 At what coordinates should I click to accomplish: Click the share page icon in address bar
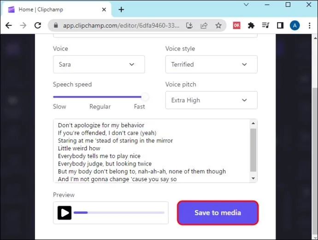(204, 26)
